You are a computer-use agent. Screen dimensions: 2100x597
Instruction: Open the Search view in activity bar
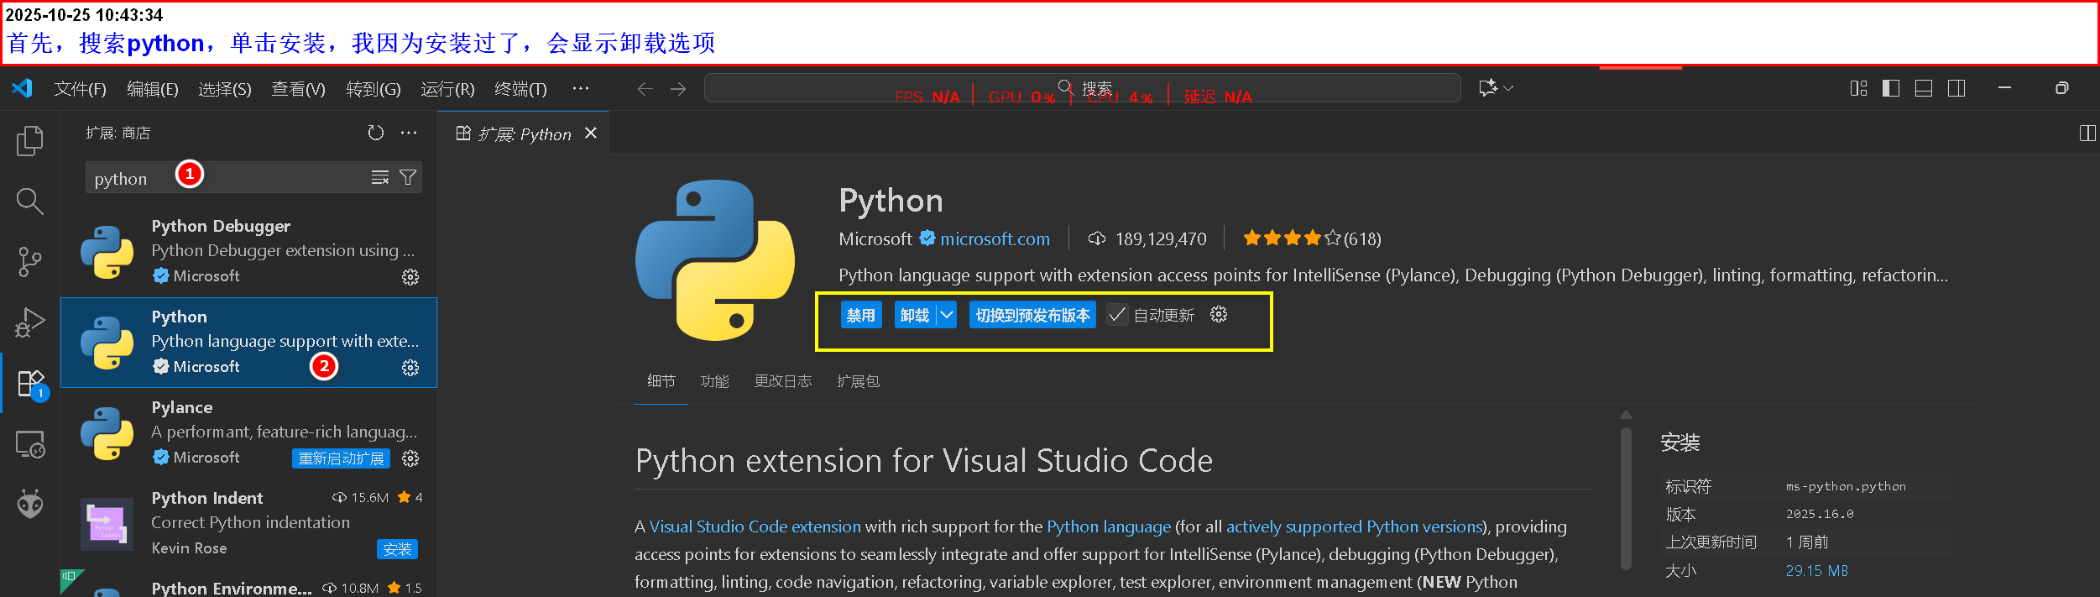30,202
